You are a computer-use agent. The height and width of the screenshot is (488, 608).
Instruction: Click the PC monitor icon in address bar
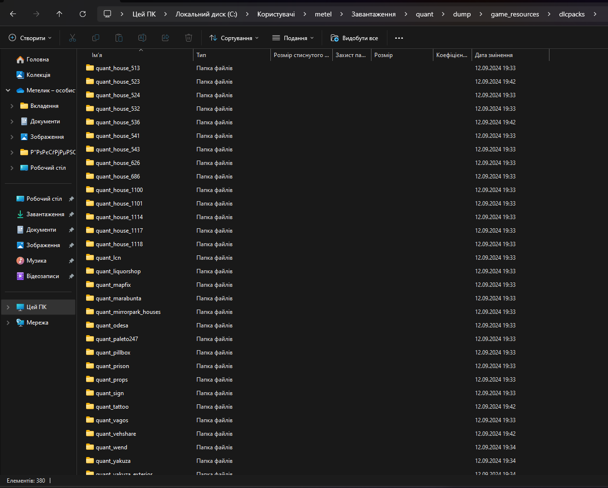point(107,14)
